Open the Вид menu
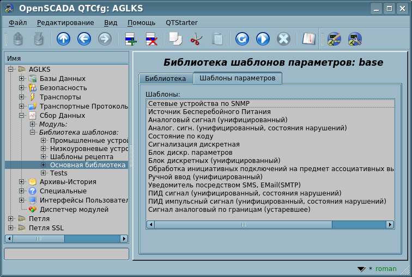Screen dimensions: 412x277 pyautogui.click(x=111, y=23)
